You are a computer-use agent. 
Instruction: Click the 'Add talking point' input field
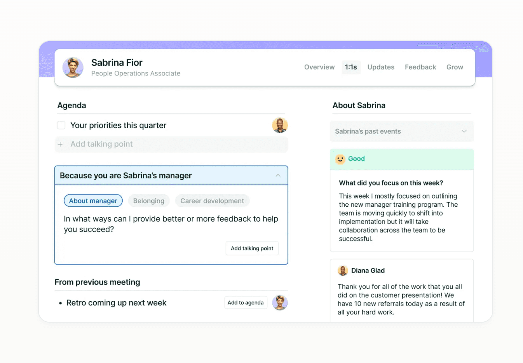(171, 144)
